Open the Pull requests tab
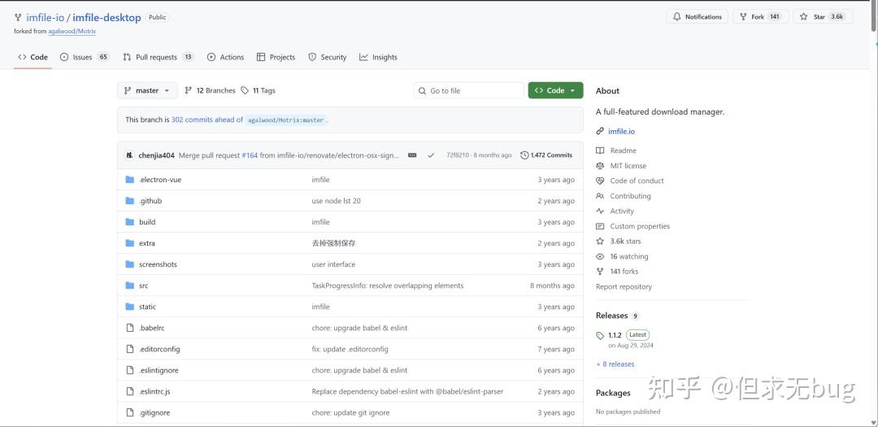The height and width of the screenshot is (427, 878). click(x=159, y=57)
